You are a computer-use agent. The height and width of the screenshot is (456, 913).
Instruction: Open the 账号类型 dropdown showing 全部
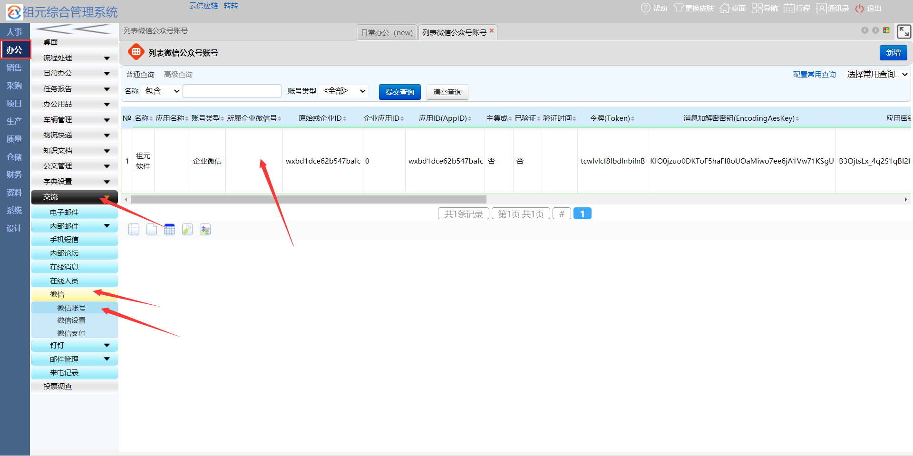point(344,91)
